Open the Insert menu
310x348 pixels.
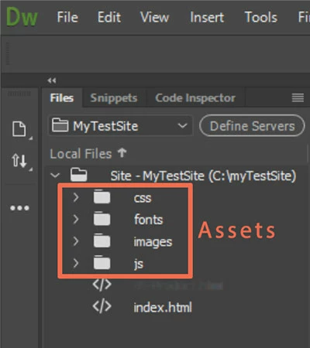click(x=207, y=17)
